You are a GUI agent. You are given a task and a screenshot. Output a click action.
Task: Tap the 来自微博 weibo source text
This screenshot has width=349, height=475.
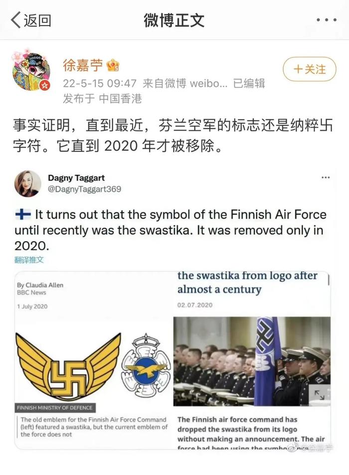click(x=185, y=83)
